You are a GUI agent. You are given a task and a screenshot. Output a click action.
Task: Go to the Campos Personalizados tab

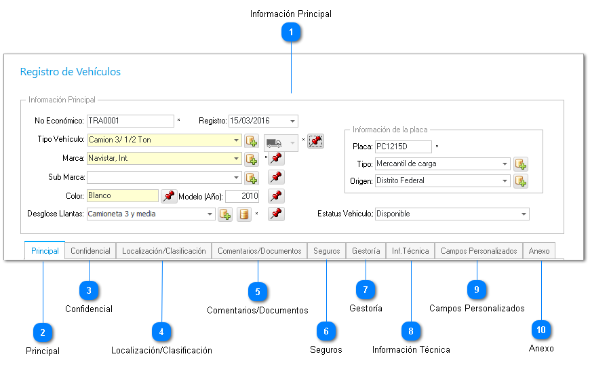(478, 251)
